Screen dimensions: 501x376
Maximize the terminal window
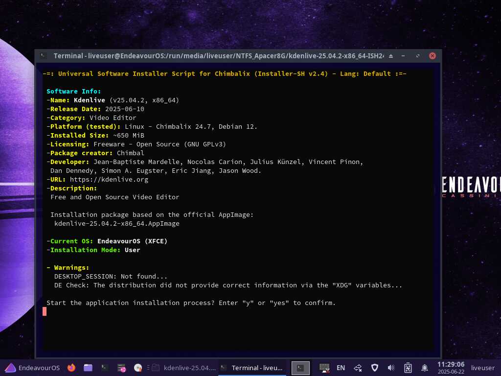[418, 56]
